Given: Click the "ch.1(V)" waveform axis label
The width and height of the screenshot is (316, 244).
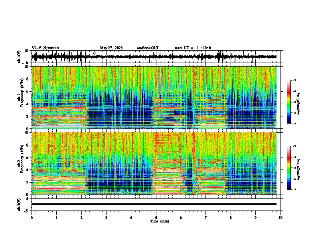Looking at the screenshot, I should tap(19, 57).
